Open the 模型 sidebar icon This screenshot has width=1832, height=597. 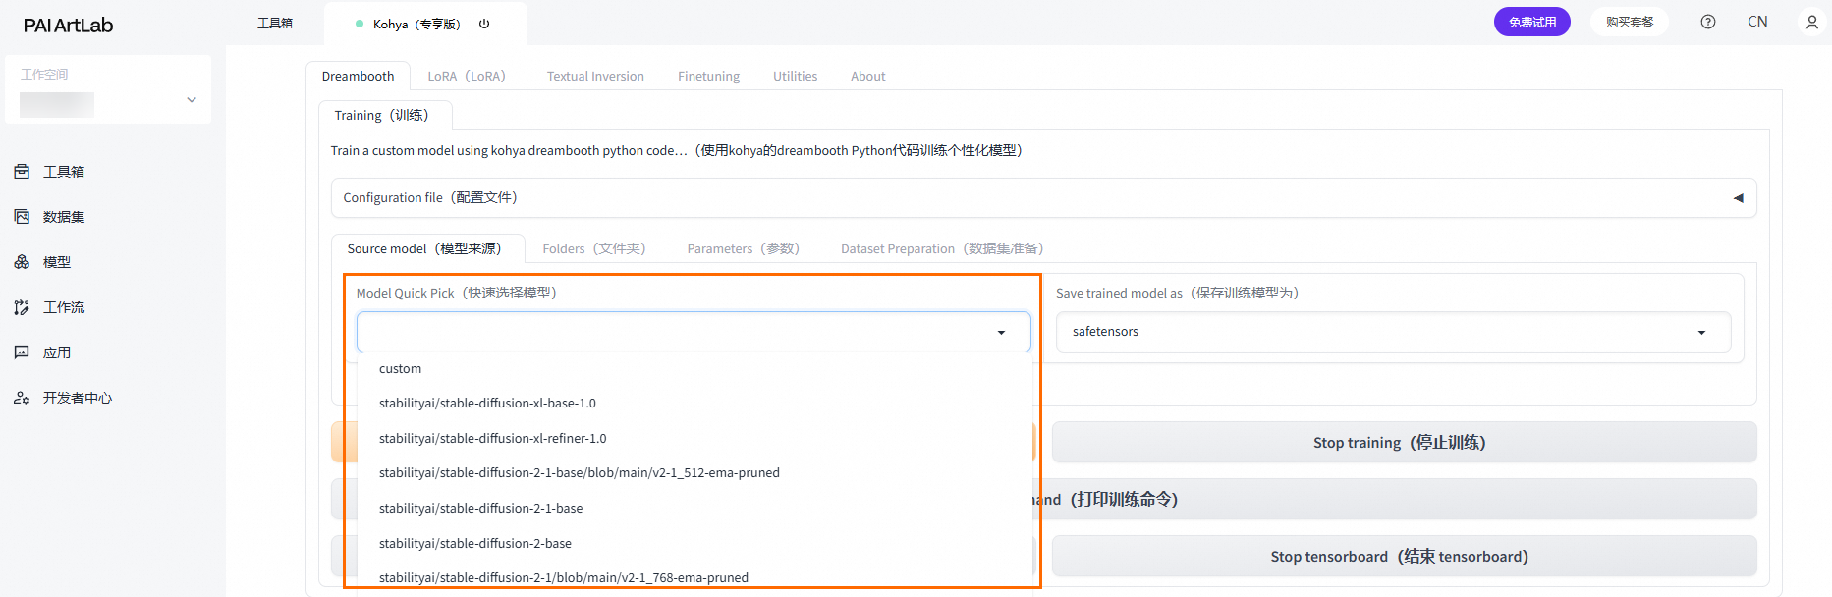[22, 262]
